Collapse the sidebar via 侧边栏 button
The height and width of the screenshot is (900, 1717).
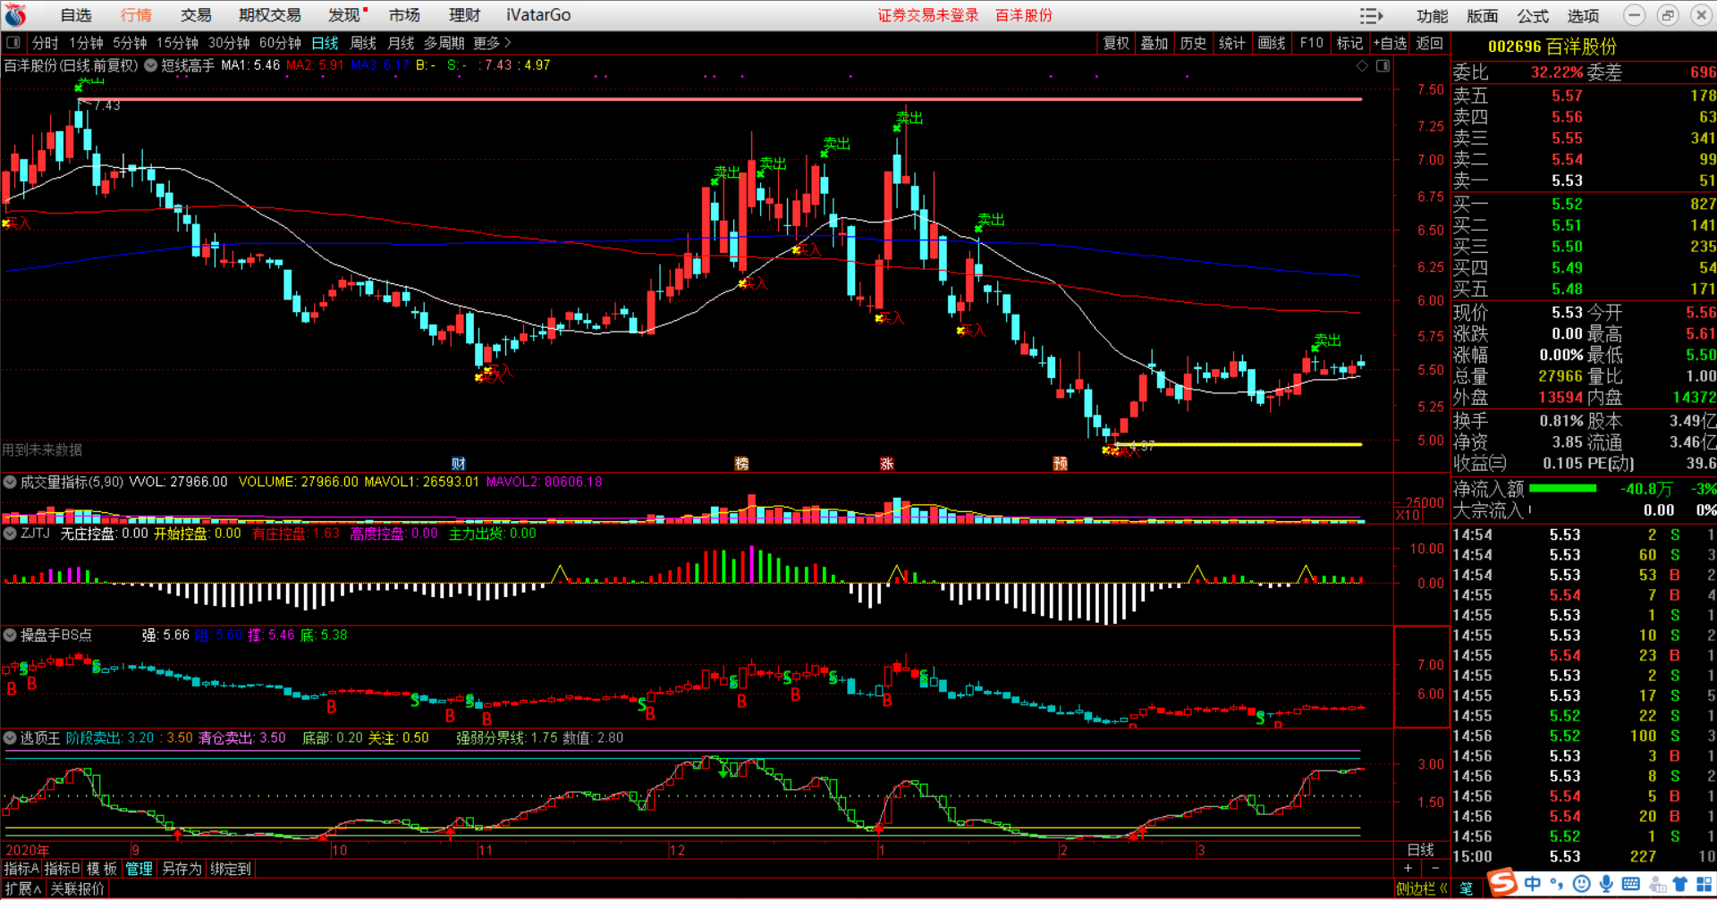click(x=1421, y=888)
